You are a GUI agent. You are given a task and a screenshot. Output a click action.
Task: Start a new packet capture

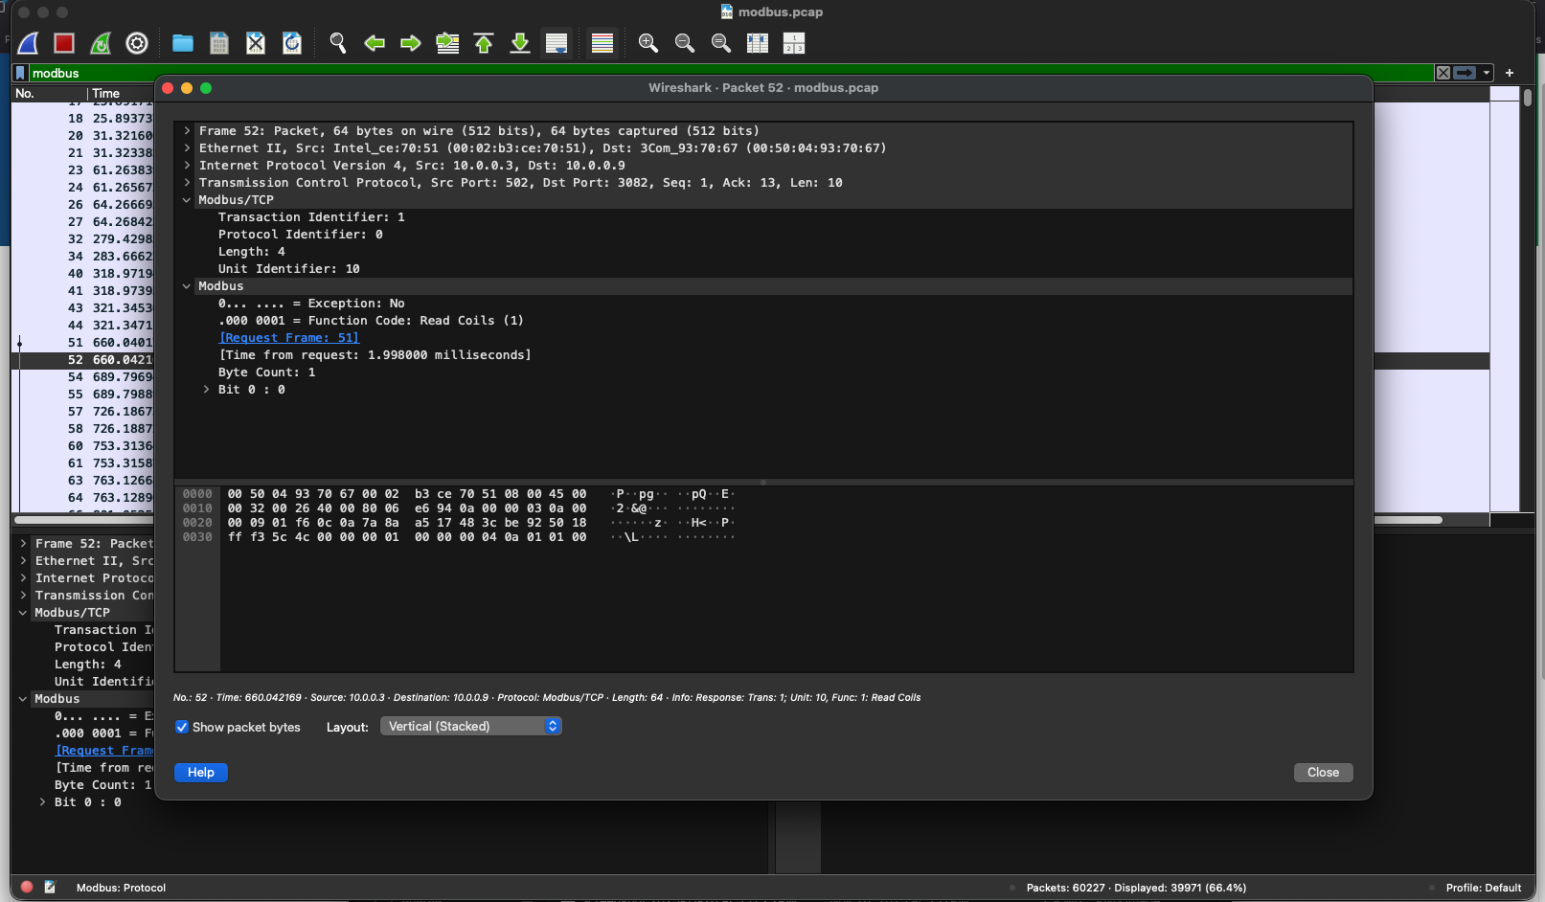pos(27,43)
